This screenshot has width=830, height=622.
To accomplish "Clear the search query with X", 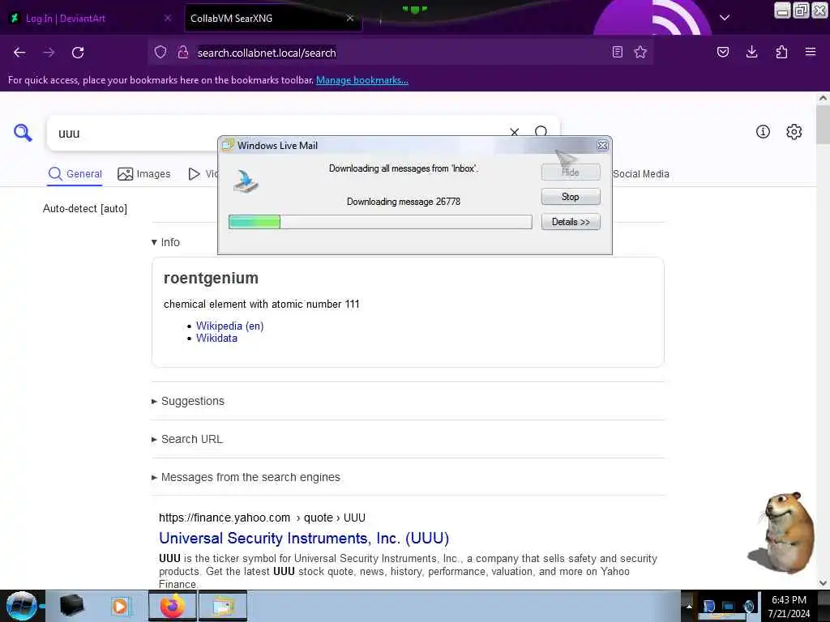I will 514,132.
